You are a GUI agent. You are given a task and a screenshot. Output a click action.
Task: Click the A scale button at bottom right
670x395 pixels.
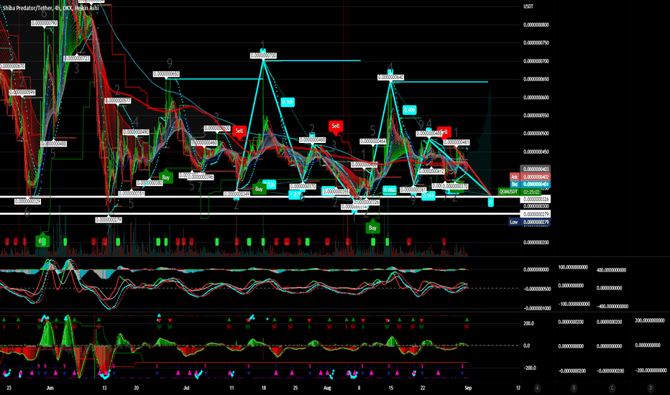coord(537,388)
